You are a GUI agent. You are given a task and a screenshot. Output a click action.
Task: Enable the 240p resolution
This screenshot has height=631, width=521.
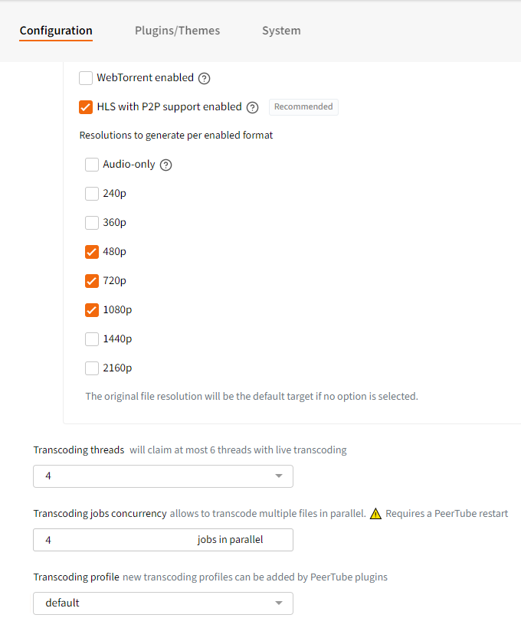coord(91,193)
